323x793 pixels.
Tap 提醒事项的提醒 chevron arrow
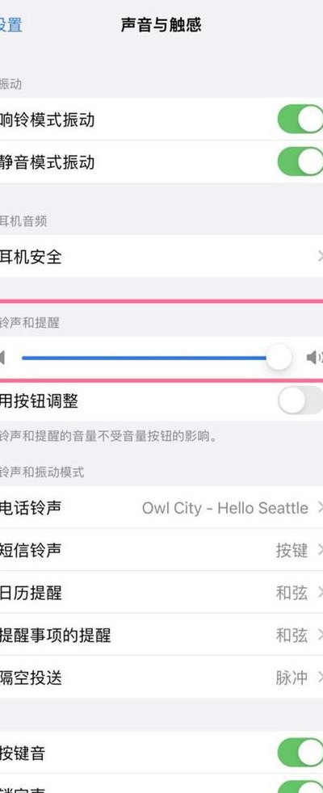coord(320,635)
